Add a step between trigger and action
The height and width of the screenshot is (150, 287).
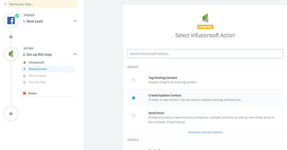pos(11,37)
